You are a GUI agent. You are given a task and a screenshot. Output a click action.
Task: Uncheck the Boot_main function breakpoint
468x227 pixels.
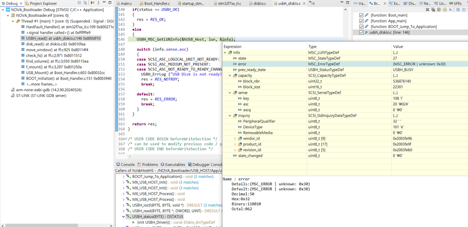pyautogui.click(x=361, y=15)
